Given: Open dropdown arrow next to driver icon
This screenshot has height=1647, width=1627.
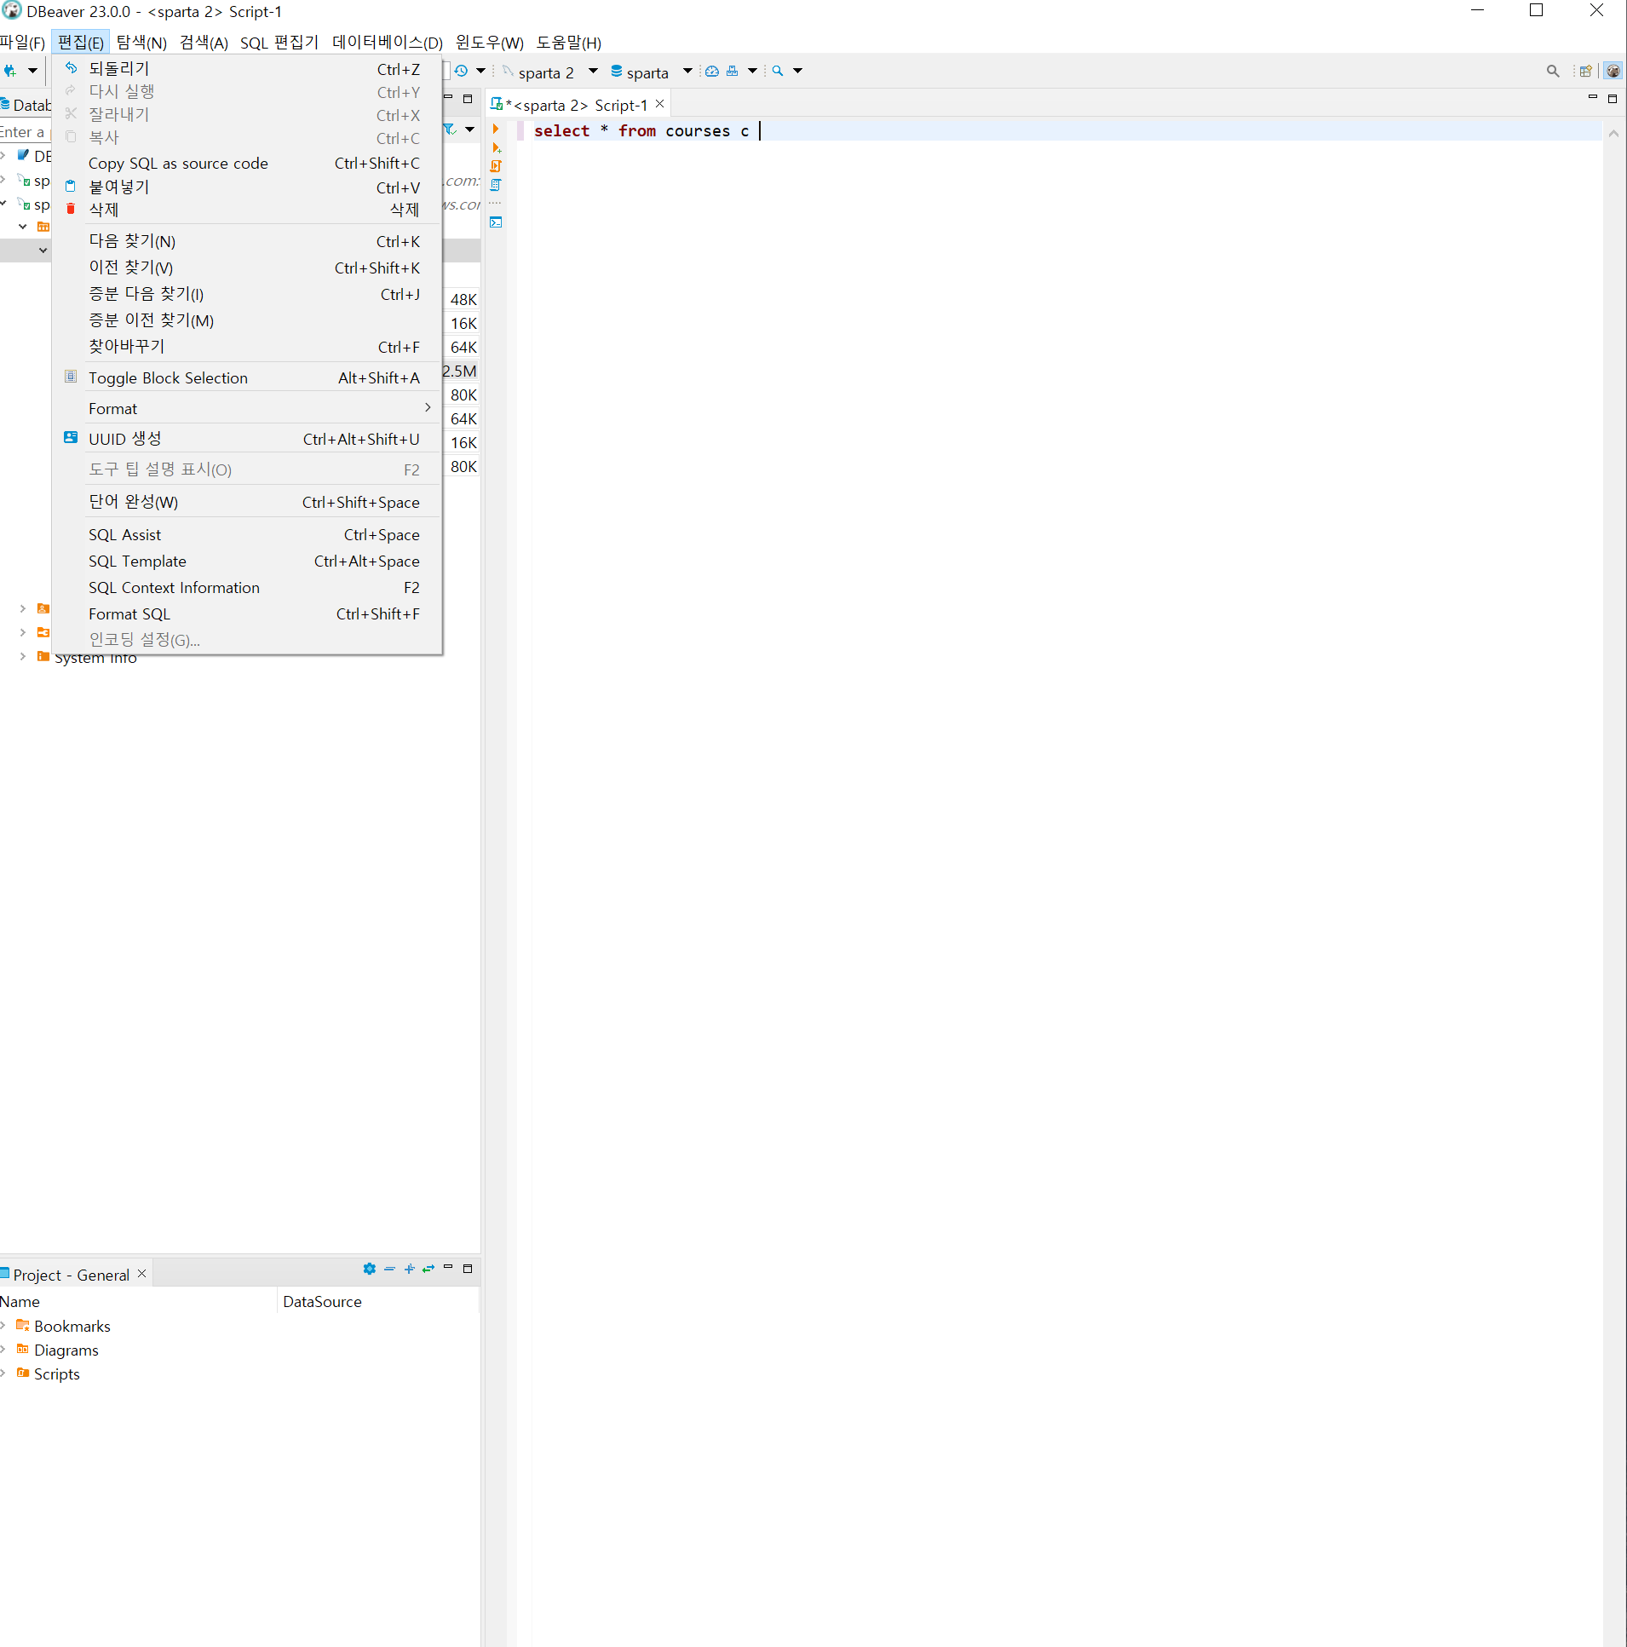Looking at the screenshot, I should (x=752, y=71).
